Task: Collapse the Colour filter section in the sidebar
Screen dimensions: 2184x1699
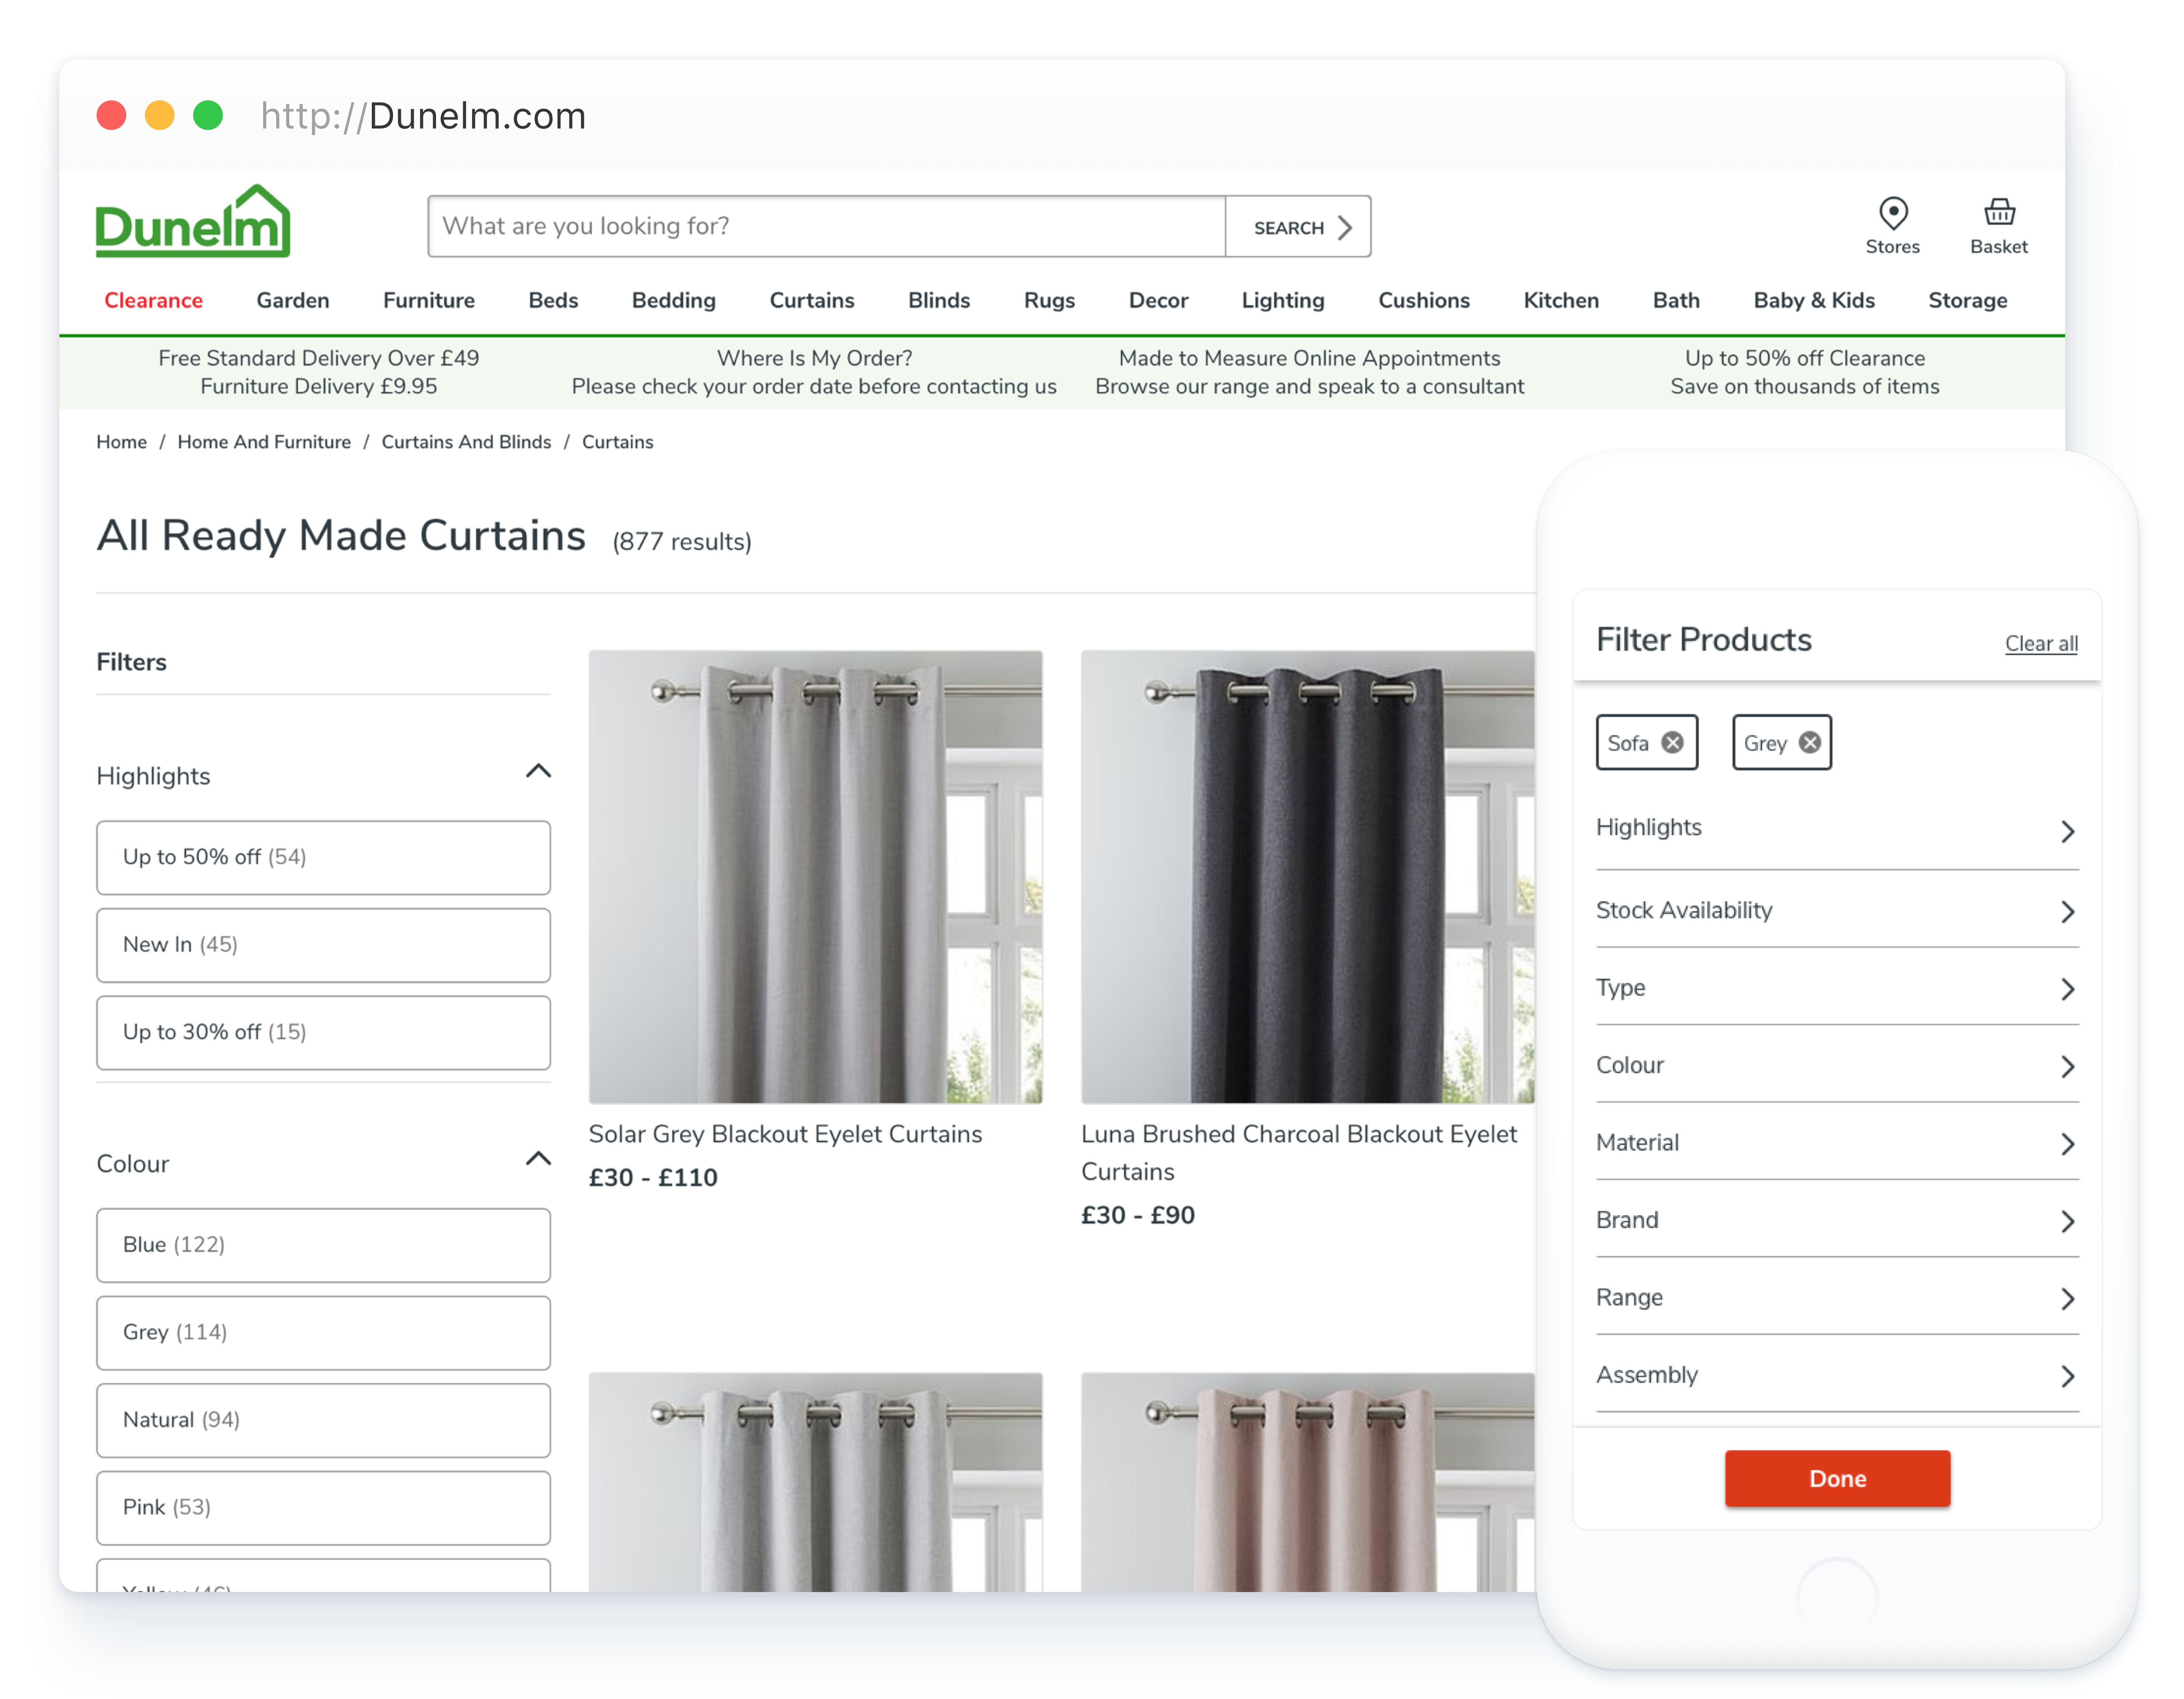Action: pos(538,1159)
